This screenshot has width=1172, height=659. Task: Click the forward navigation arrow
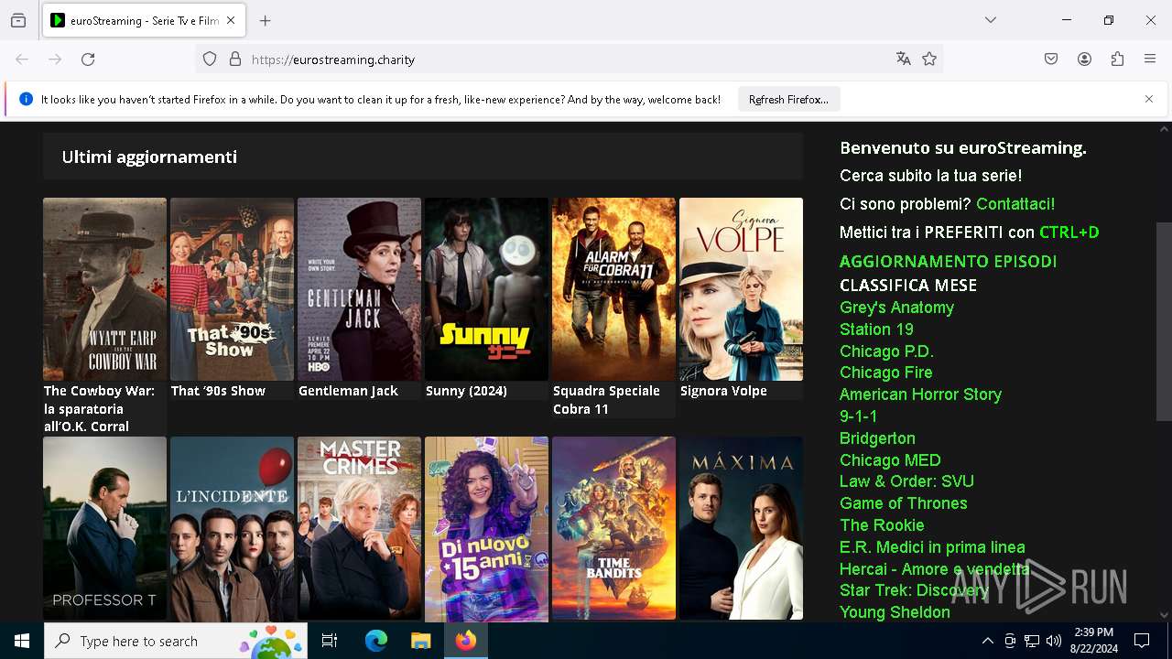[55, 59]
